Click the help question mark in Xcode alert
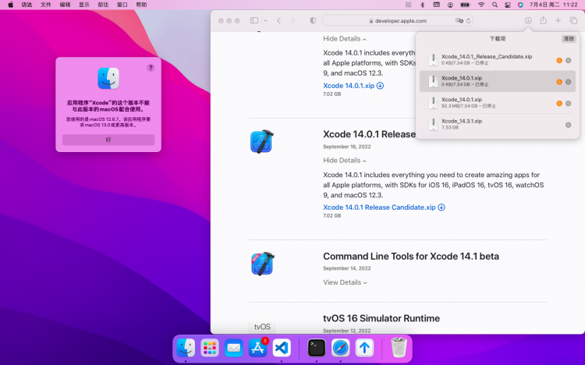Viewport: 585px width, 365px height. [x=151, y=68]
